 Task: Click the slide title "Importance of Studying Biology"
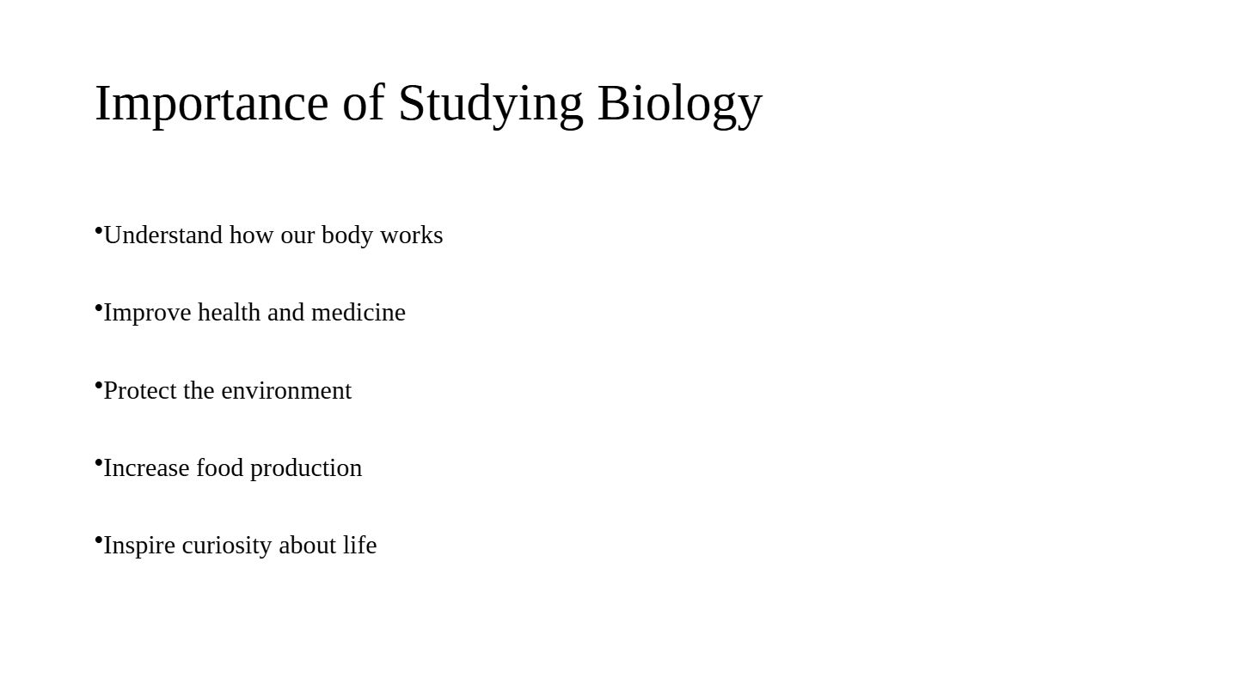pos(428,103)
